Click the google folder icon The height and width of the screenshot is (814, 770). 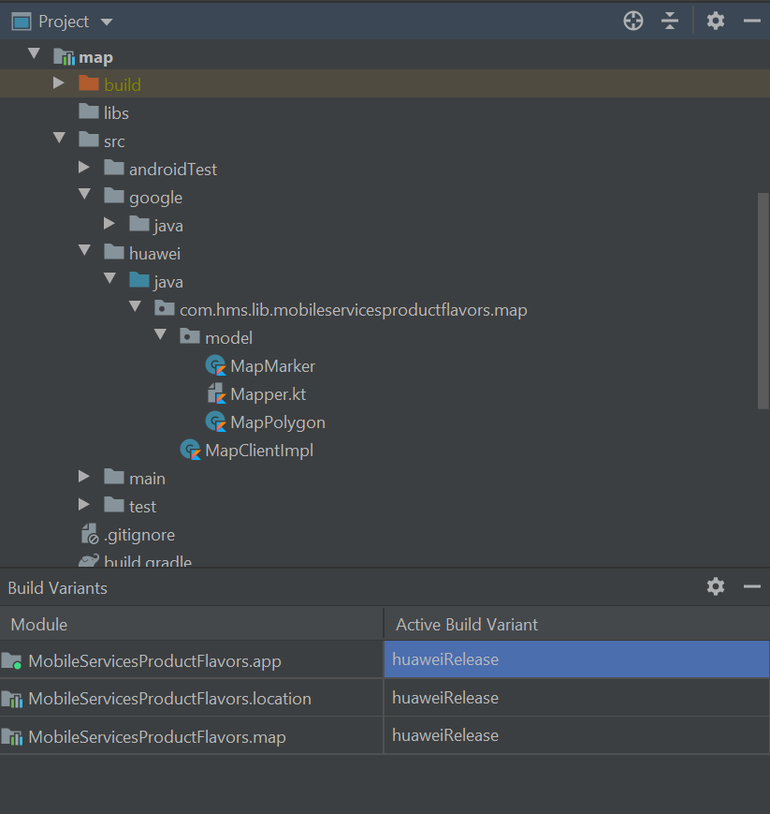click(x=114, y=196)
